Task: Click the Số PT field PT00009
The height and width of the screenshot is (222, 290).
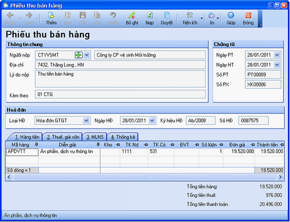Action: (x=263, y=75)
